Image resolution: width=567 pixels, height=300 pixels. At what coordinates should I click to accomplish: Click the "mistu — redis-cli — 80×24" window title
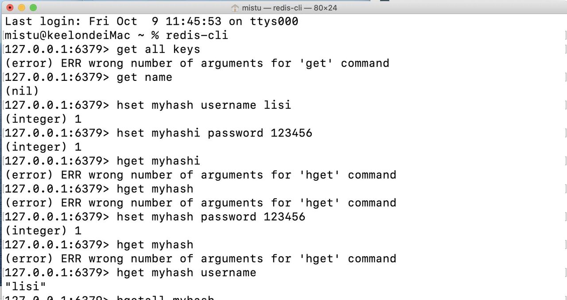pyautogui.click(x=290, y=8)
